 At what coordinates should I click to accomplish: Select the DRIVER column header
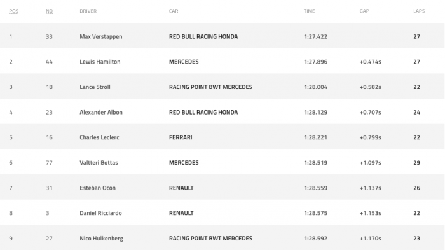click(x=88, y=11)
